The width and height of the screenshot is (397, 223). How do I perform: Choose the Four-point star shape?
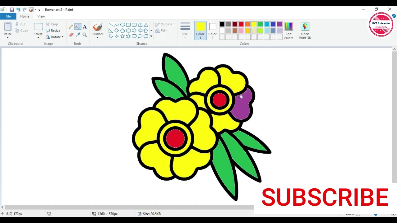click(117, 36)
